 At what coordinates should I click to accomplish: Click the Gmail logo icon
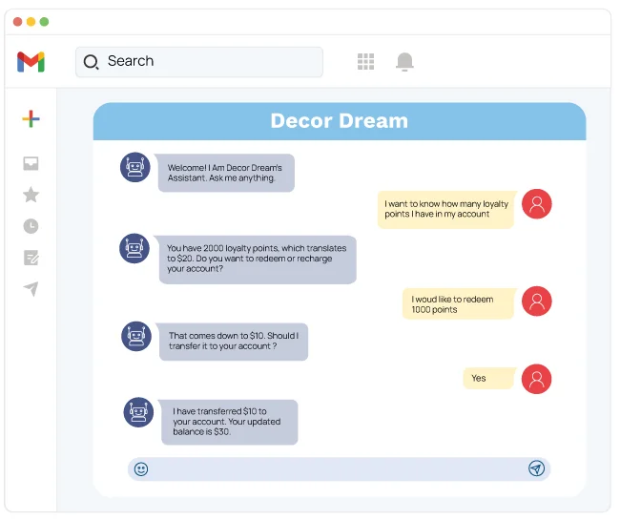pos(31,62)
